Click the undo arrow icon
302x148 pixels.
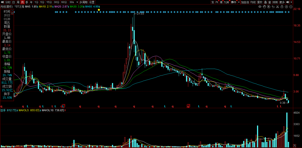[273, 7]
